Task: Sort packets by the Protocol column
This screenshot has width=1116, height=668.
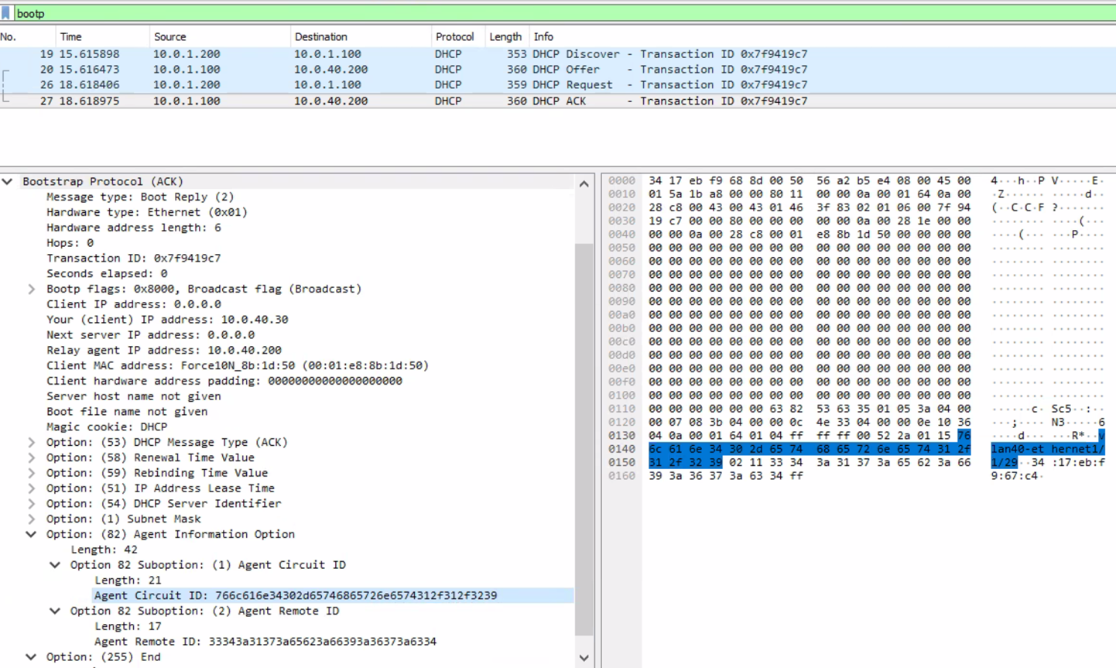Action: [x=456, y=36]
